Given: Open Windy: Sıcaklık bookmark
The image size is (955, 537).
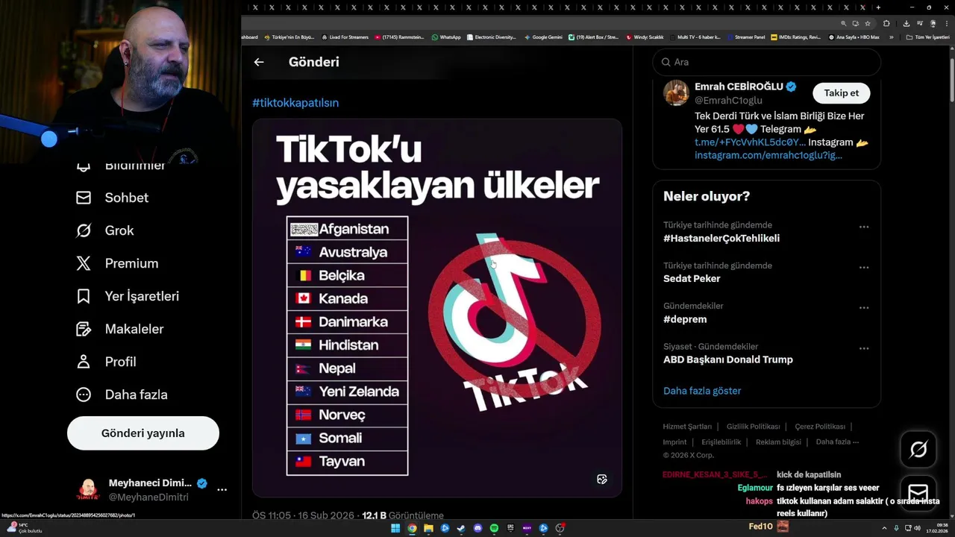Looking at the screenshot, I should [645, 37].
